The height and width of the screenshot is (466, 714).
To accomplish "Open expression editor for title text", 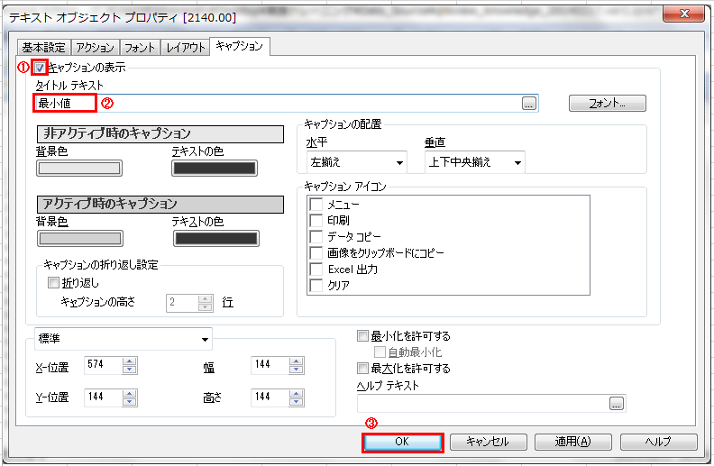I will [528, 104].
